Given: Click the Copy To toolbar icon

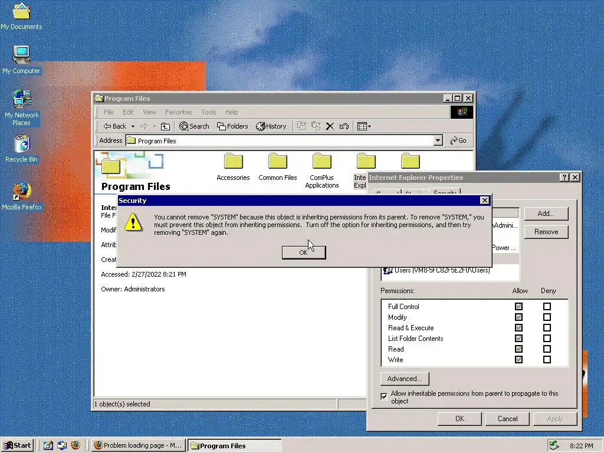Looking at the screenshot, I should pos(316,126).
